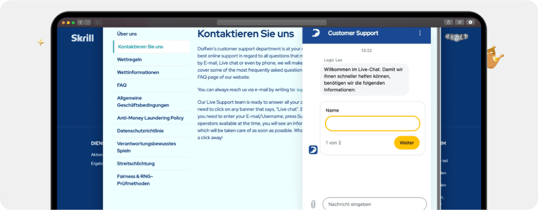This screenshot has width=538, height=210.
Task: Open Anti-Money Laundering Policy
Action: [x=151, y=118]
